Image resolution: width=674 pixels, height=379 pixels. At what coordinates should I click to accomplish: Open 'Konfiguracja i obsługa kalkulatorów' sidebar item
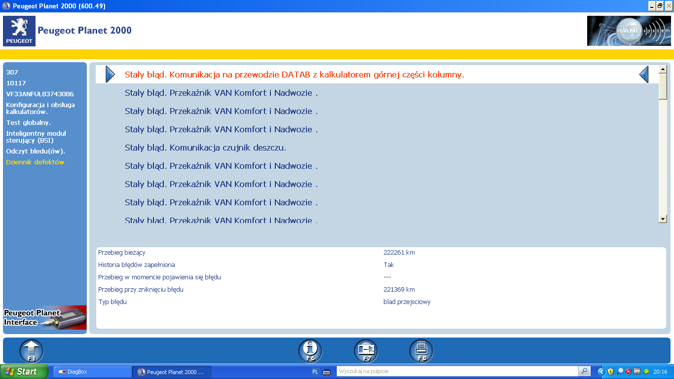[40, 108]
